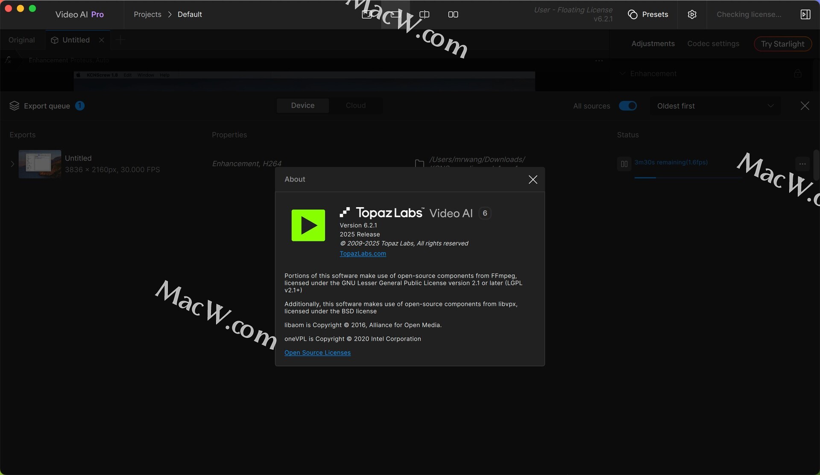Click the Export queue scrollbar
The height and width of the screenshot is (475, 820).
816,165
